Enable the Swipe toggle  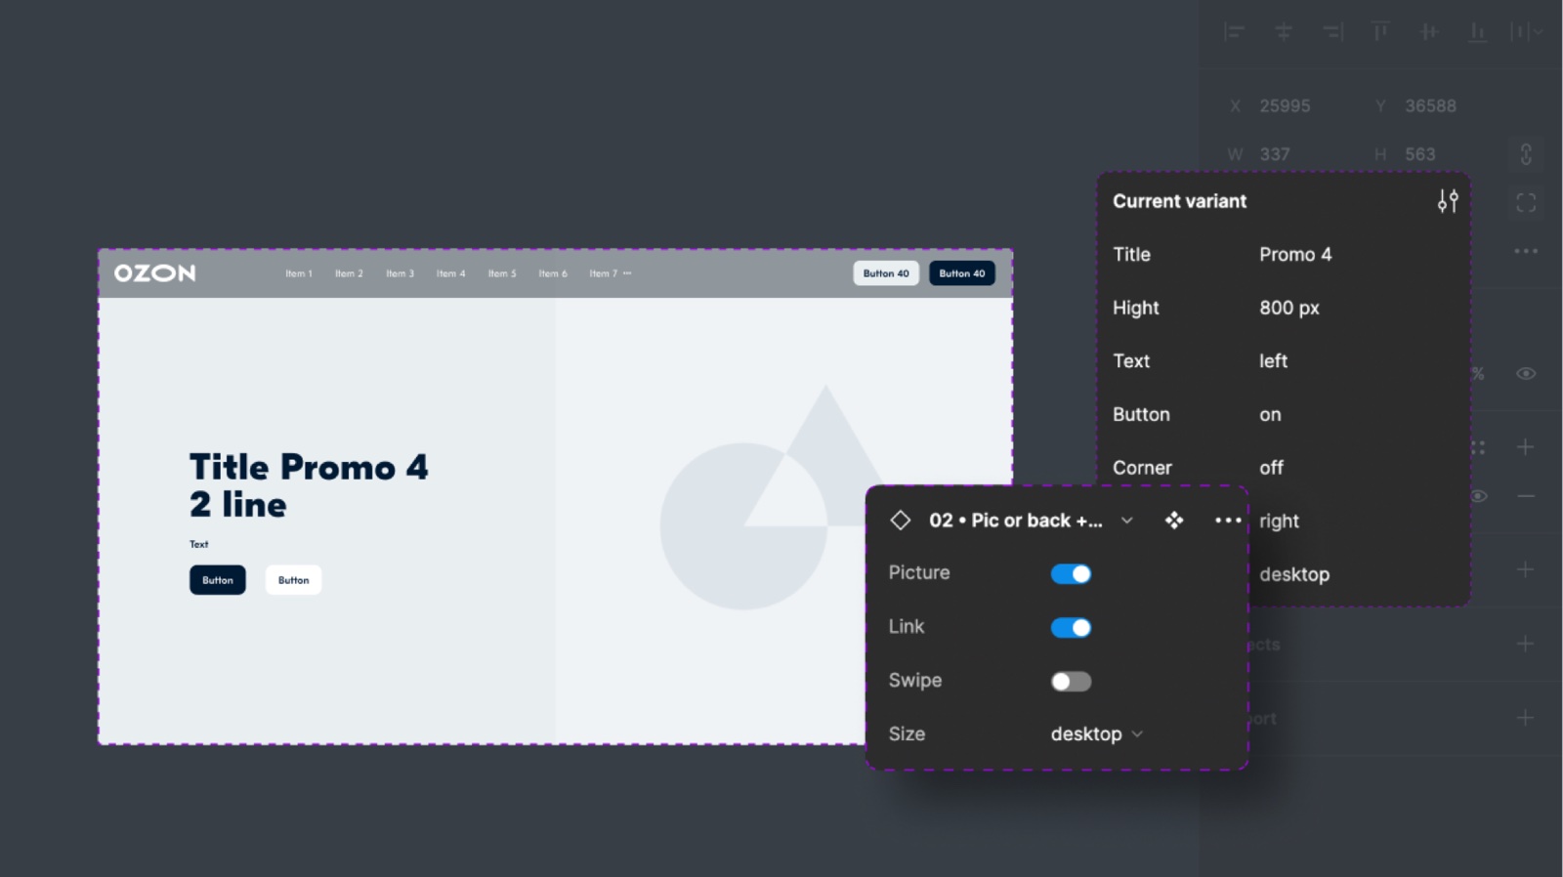(1071, 682)
